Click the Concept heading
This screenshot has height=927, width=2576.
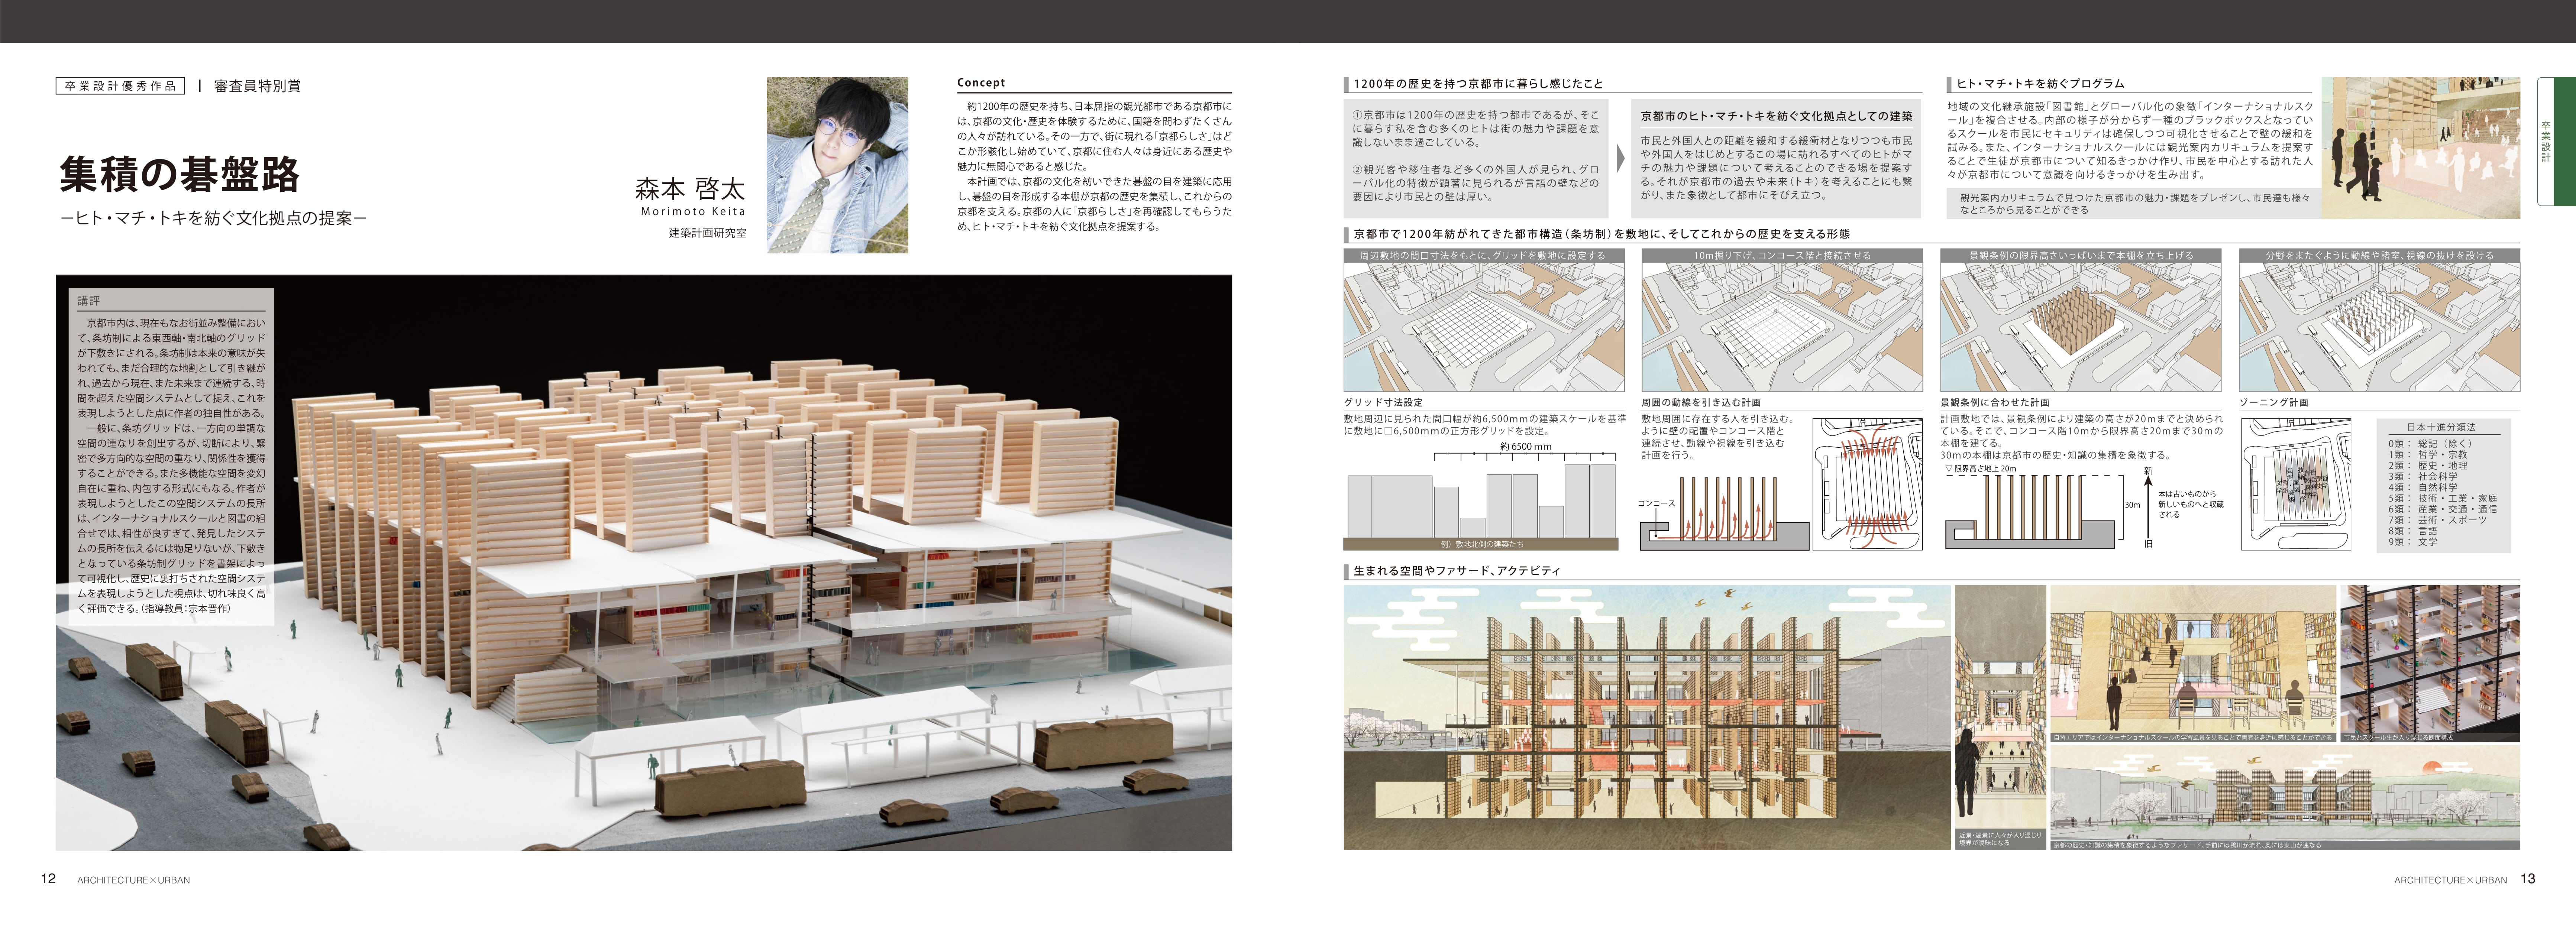click(981, 83)
